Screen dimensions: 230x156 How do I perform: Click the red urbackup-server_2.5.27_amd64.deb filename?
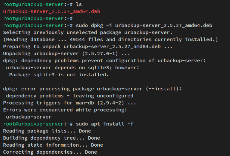(x=52, y=11)
